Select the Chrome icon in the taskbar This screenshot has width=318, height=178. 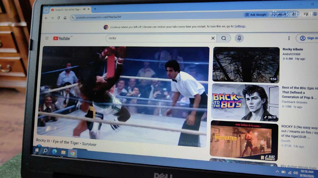72,153
